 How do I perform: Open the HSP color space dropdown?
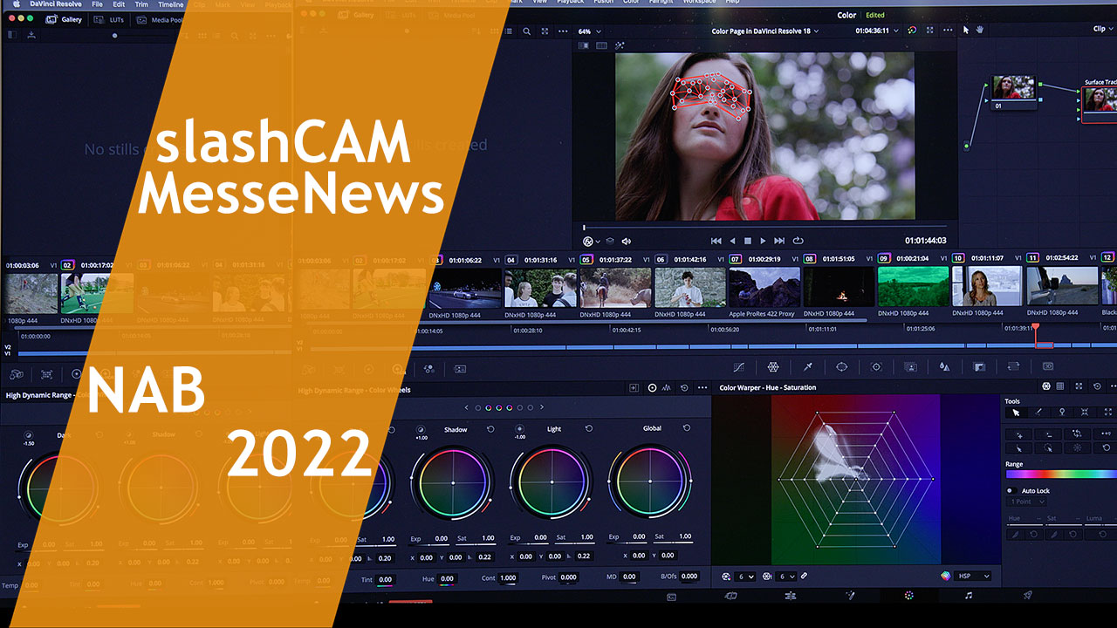[972, 577]
